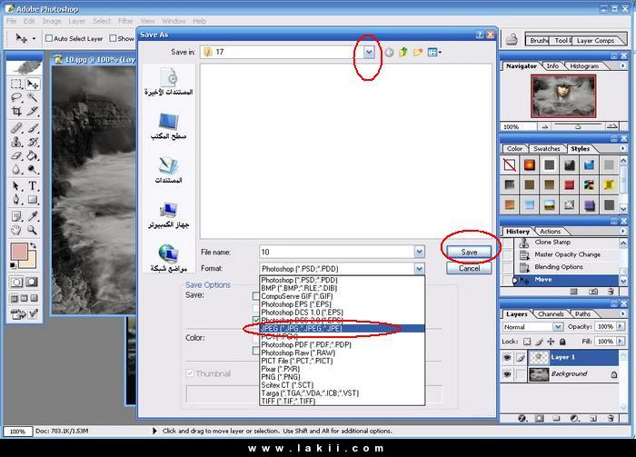Select the Brush tool
The height and width of the screenshot is (457, 636).
[33, 128]
